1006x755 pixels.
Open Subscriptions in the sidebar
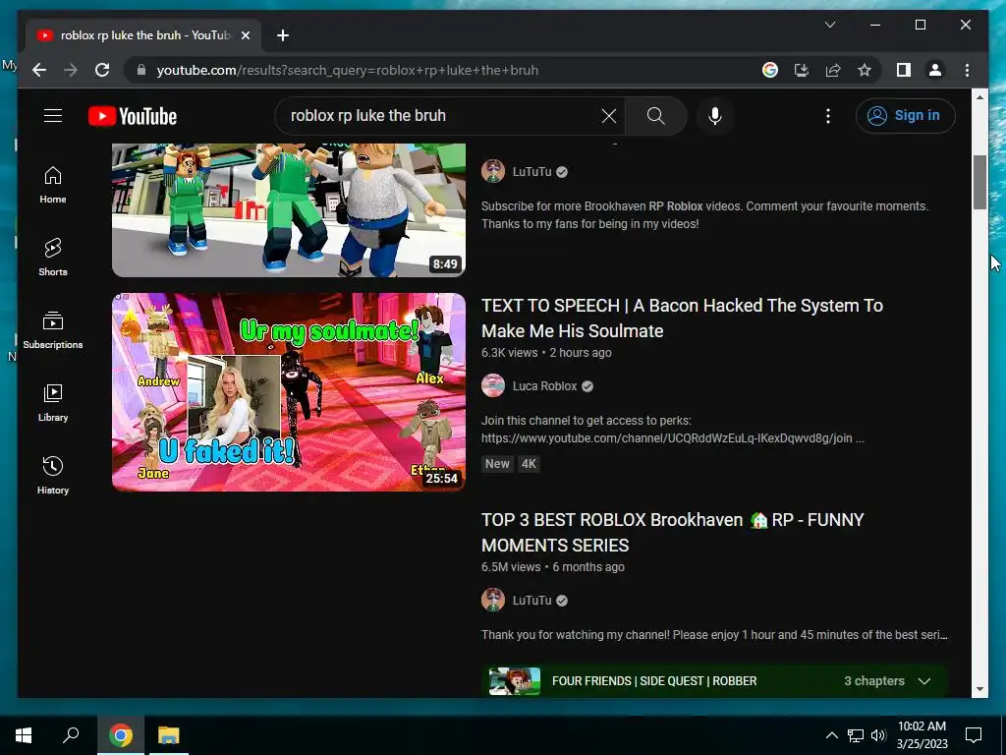(x=53, y=330)
